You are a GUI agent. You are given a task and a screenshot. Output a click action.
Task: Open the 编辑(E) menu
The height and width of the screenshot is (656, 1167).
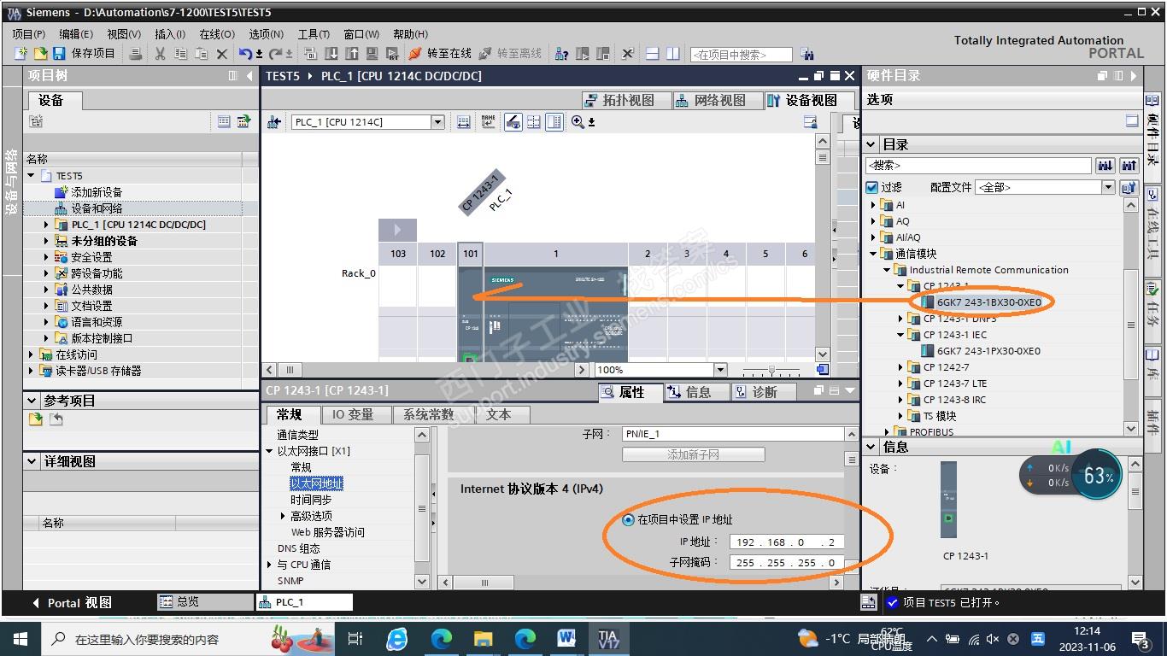(76, 34)
